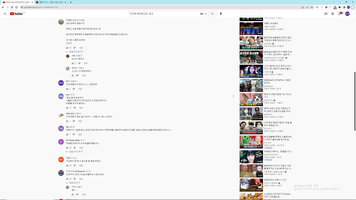Screen dimensions: 356x200
Task: Like the comment by 육지
Action: [x=67, y=89]
